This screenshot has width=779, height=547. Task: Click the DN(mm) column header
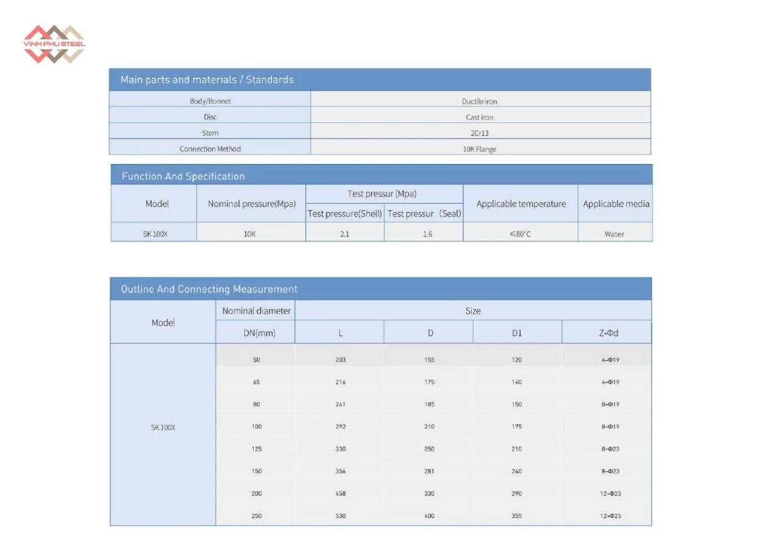point(256,333)
